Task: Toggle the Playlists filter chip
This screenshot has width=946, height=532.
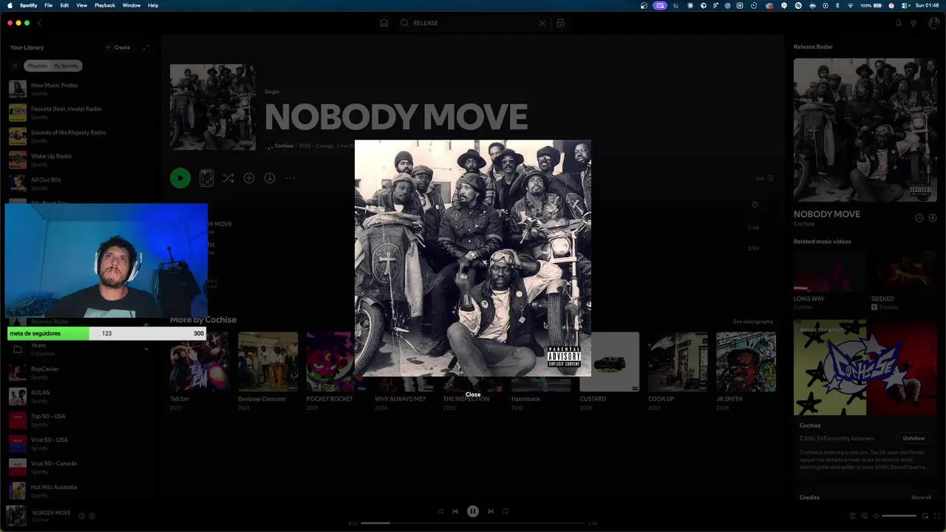Action: [37, 66]
